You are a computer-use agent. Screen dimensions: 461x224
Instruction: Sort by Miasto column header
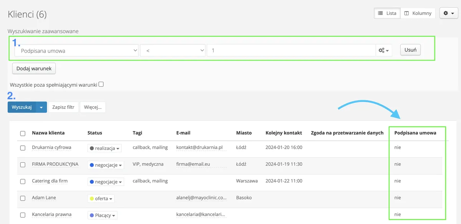click(244, 133)
